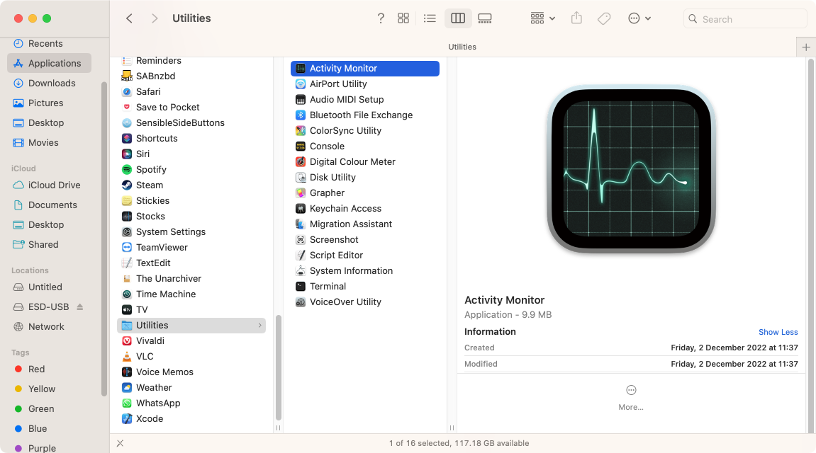The image size is (816, 453).
Task: Select the ColorSync Utility icon
Action: (x=301, y=130)
